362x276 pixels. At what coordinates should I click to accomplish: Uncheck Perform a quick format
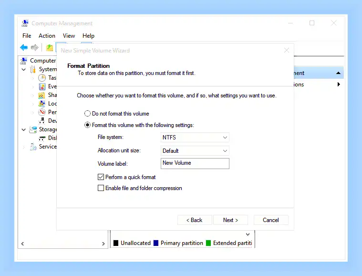(x=101, y=177)
